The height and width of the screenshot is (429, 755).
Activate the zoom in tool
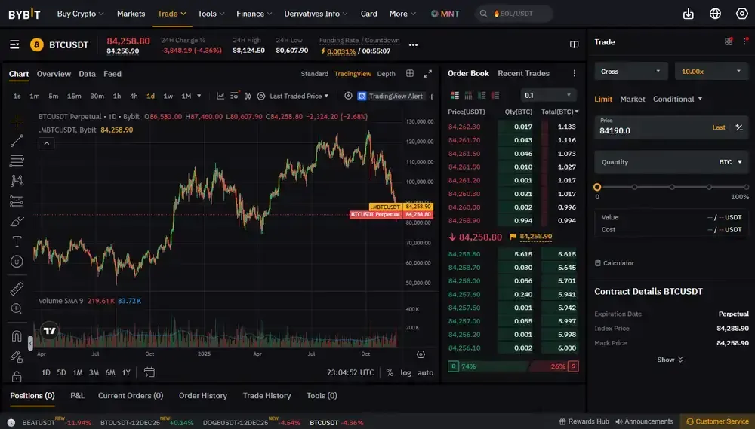pos(17,309)
